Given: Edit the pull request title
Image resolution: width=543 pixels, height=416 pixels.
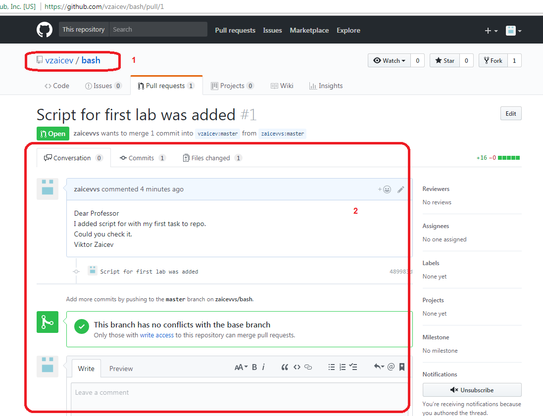Looking at the screenshot, I should (x=511, y=113).
